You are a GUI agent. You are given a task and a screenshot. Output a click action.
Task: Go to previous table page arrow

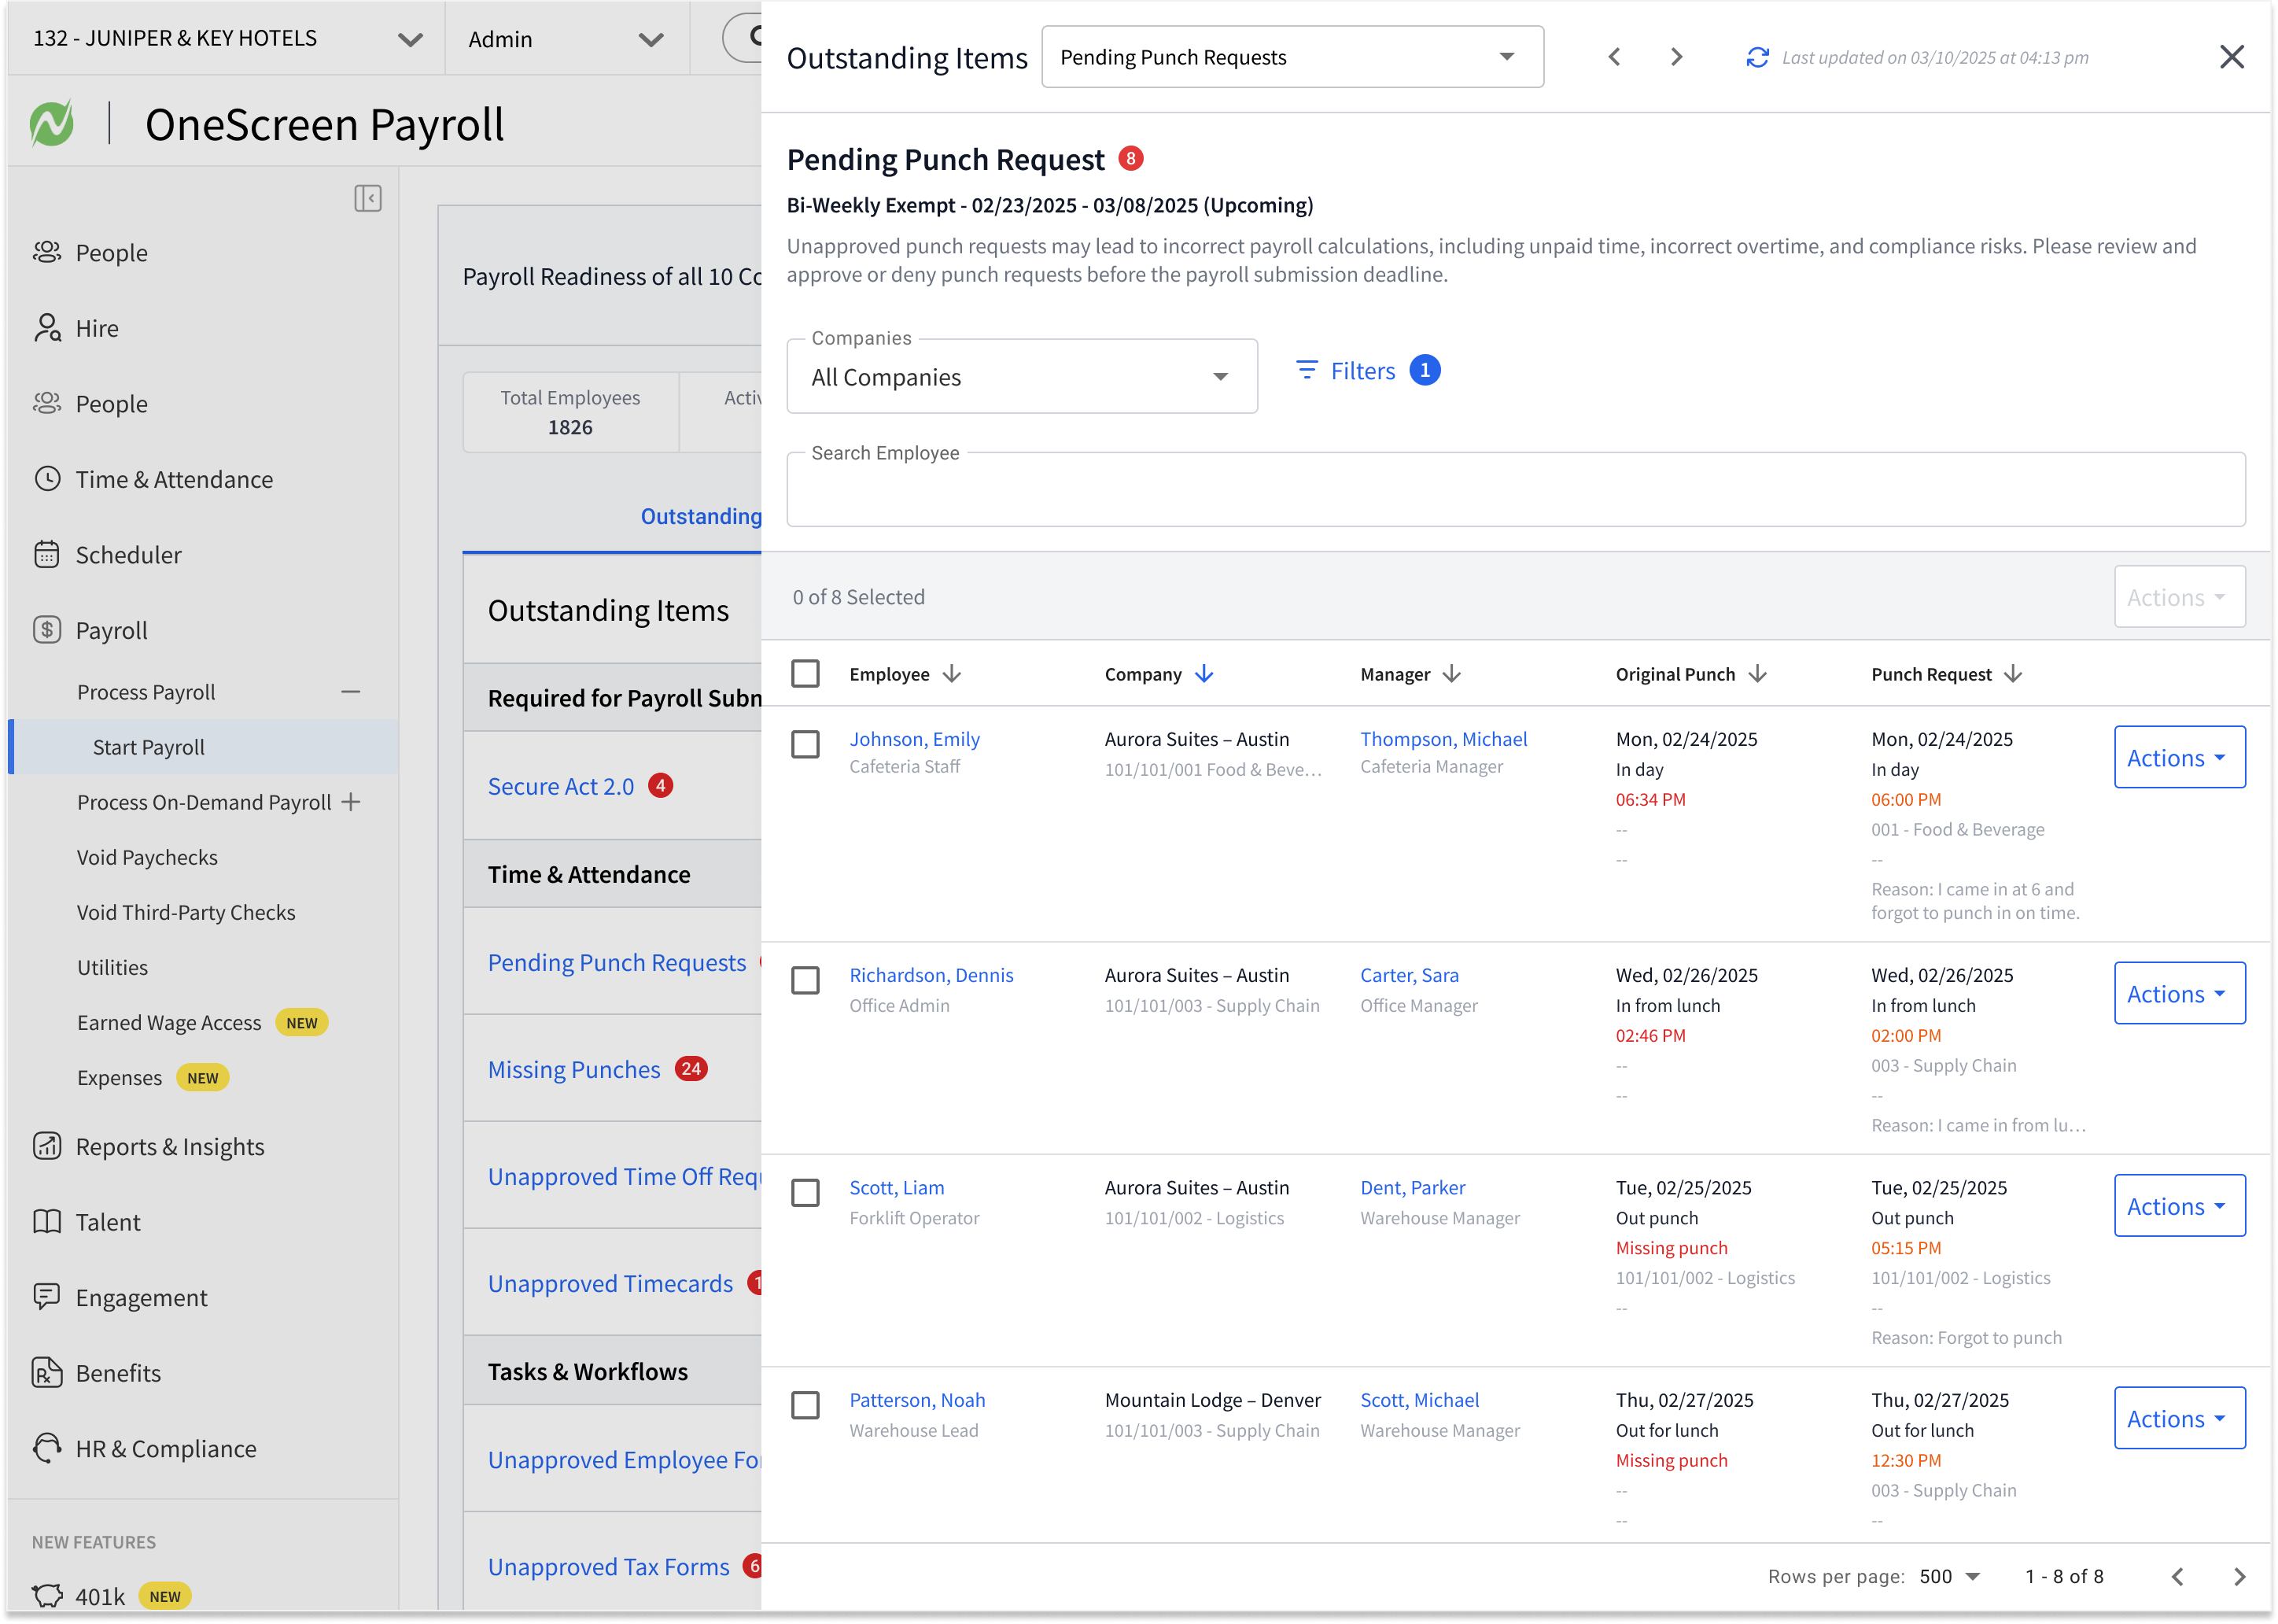pyautogui.click(x=2177, y=1577)
